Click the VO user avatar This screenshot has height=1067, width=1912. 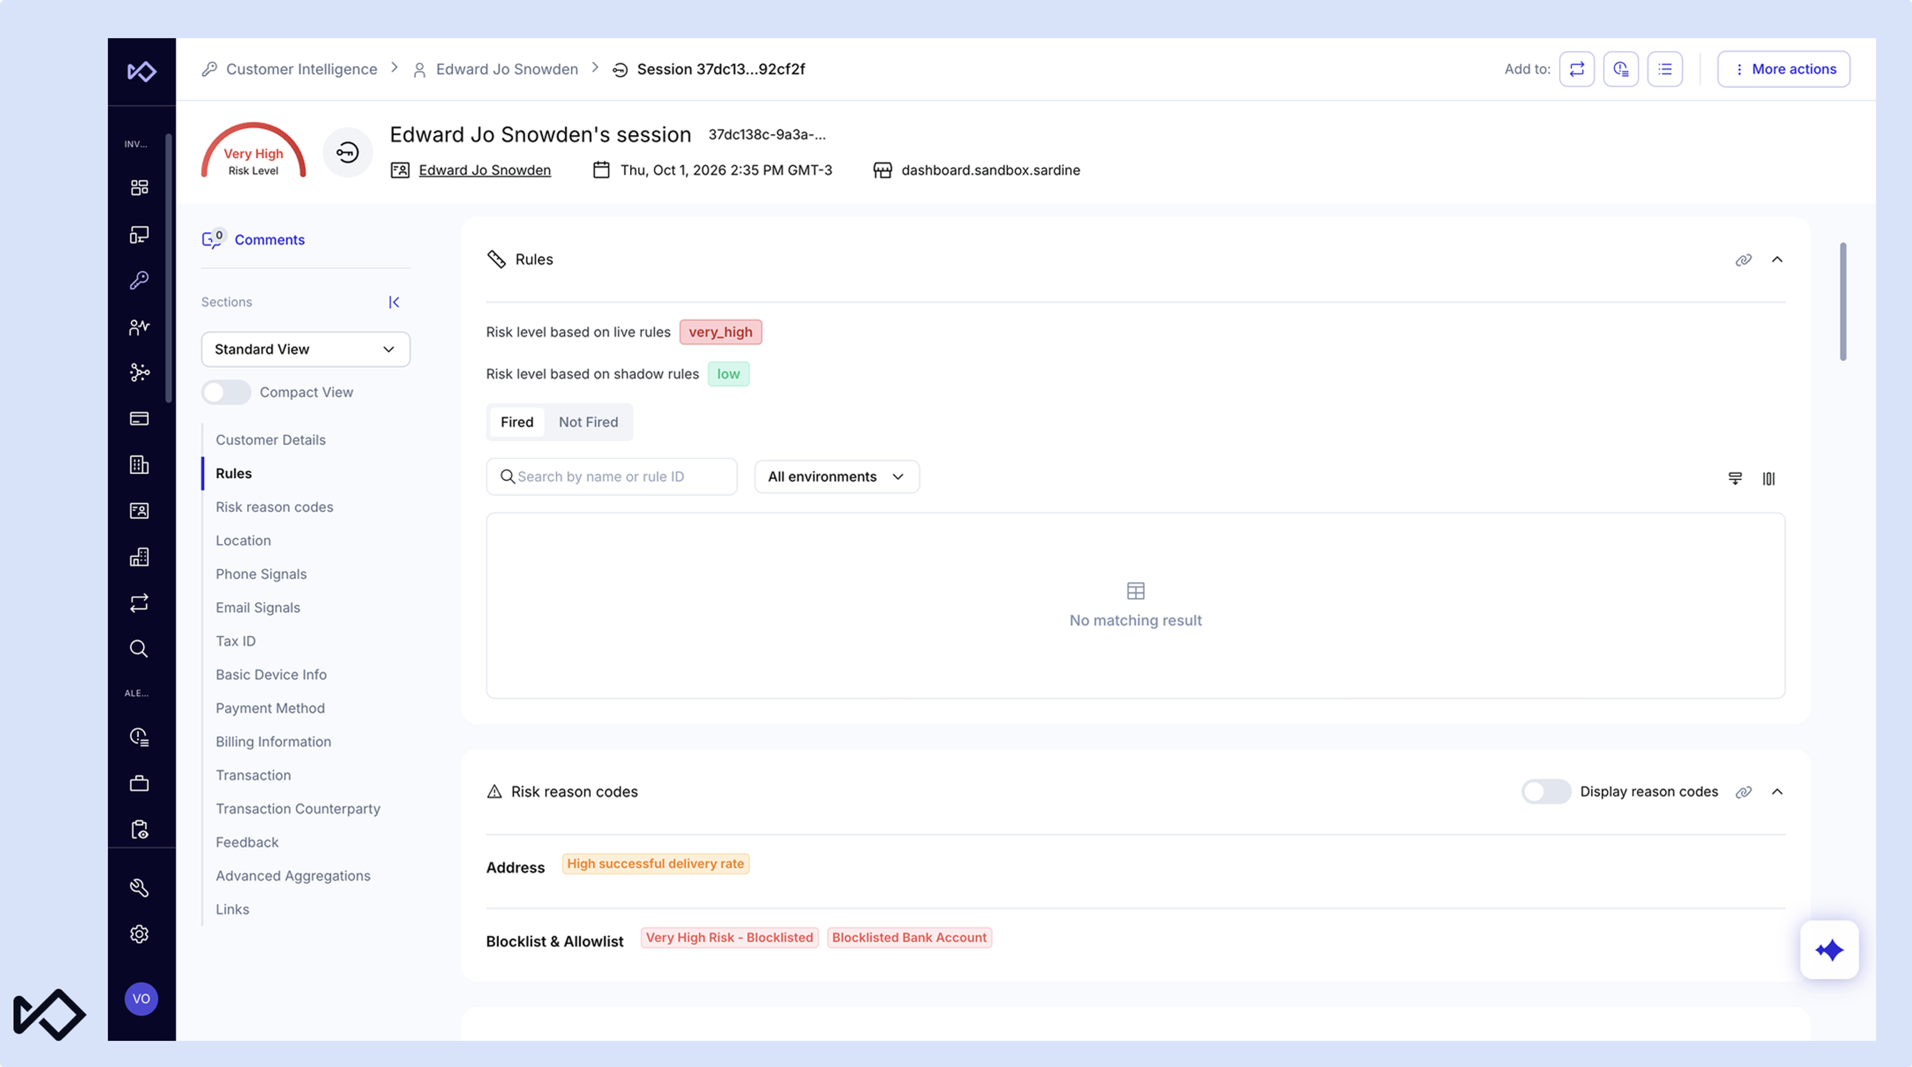(x=141, y=999)
